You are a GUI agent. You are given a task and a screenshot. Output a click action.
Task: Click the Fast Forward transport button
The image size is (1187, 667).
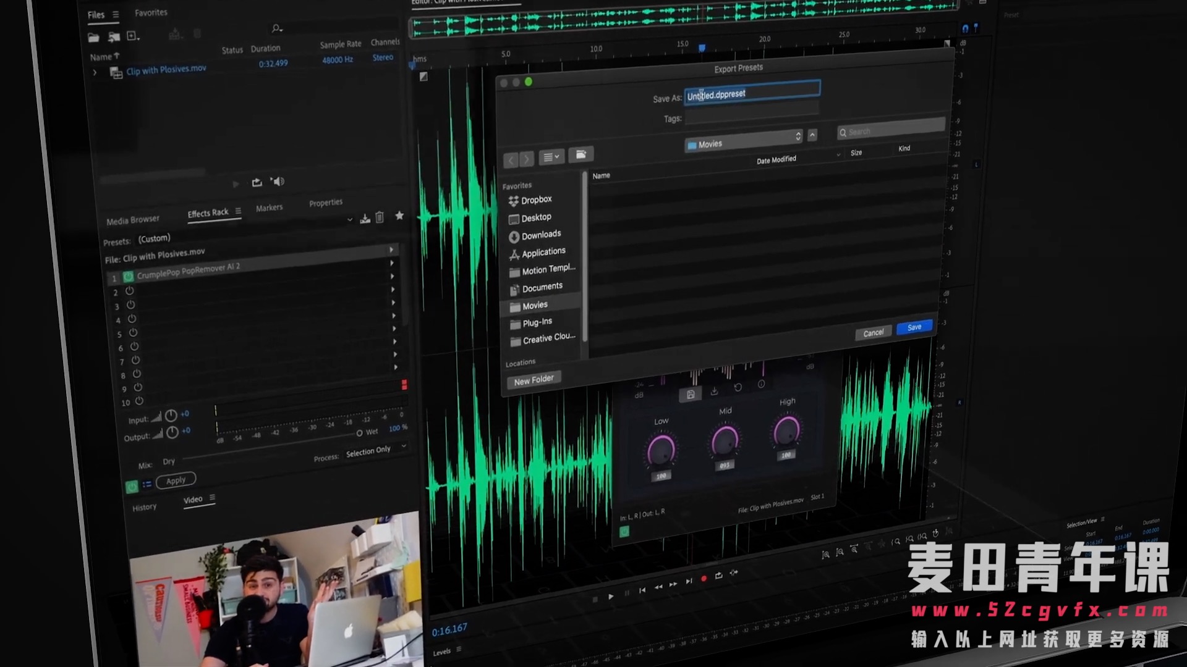tap(673, 584)
